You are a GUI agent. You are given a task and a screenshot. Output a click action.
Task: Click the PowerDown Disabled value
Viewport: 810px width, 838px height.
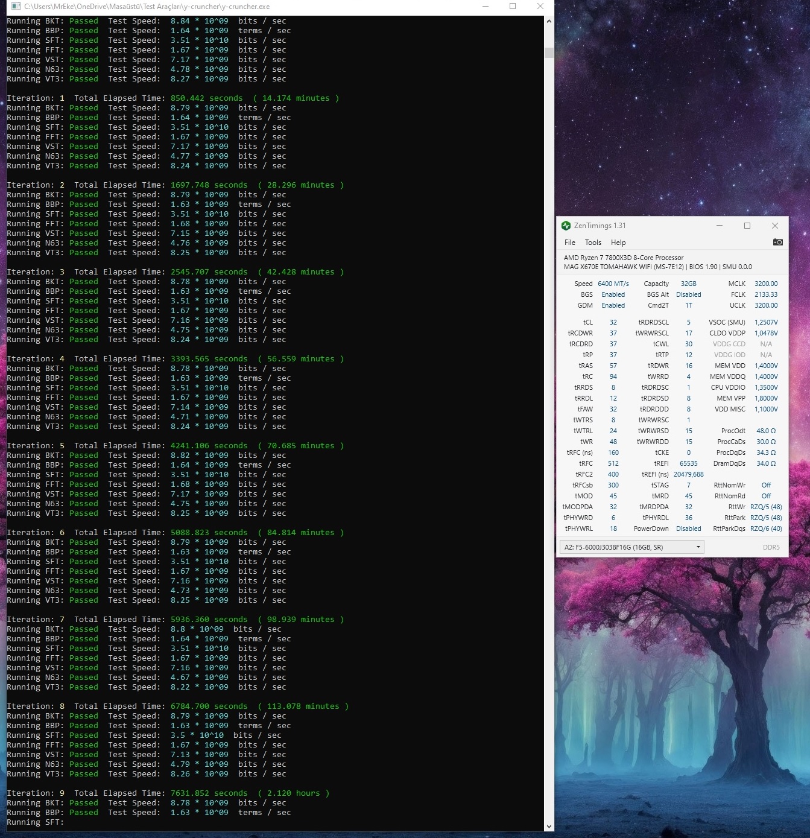[x=689, y=529]
